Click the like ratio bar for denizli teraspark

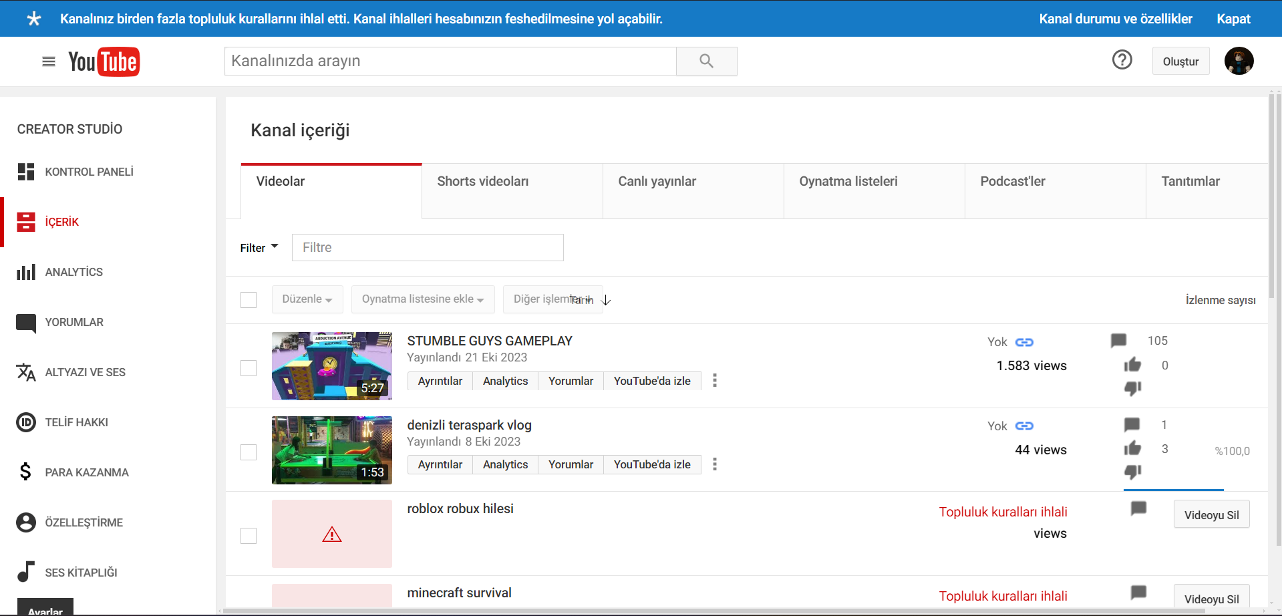coord(1174,490)
